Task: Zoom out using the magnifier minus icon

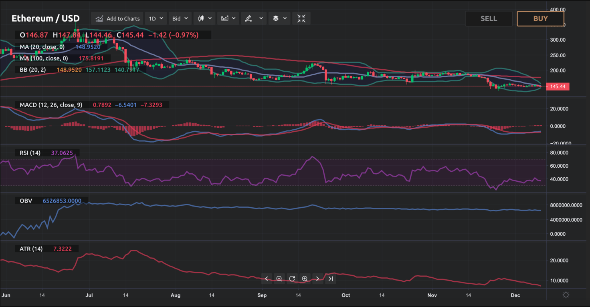Action: [x=279, y=279]
